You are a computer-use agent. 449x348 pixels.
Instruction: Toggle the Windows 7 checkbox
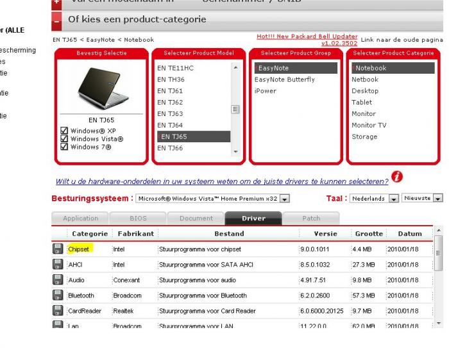[x=64, y=147]
